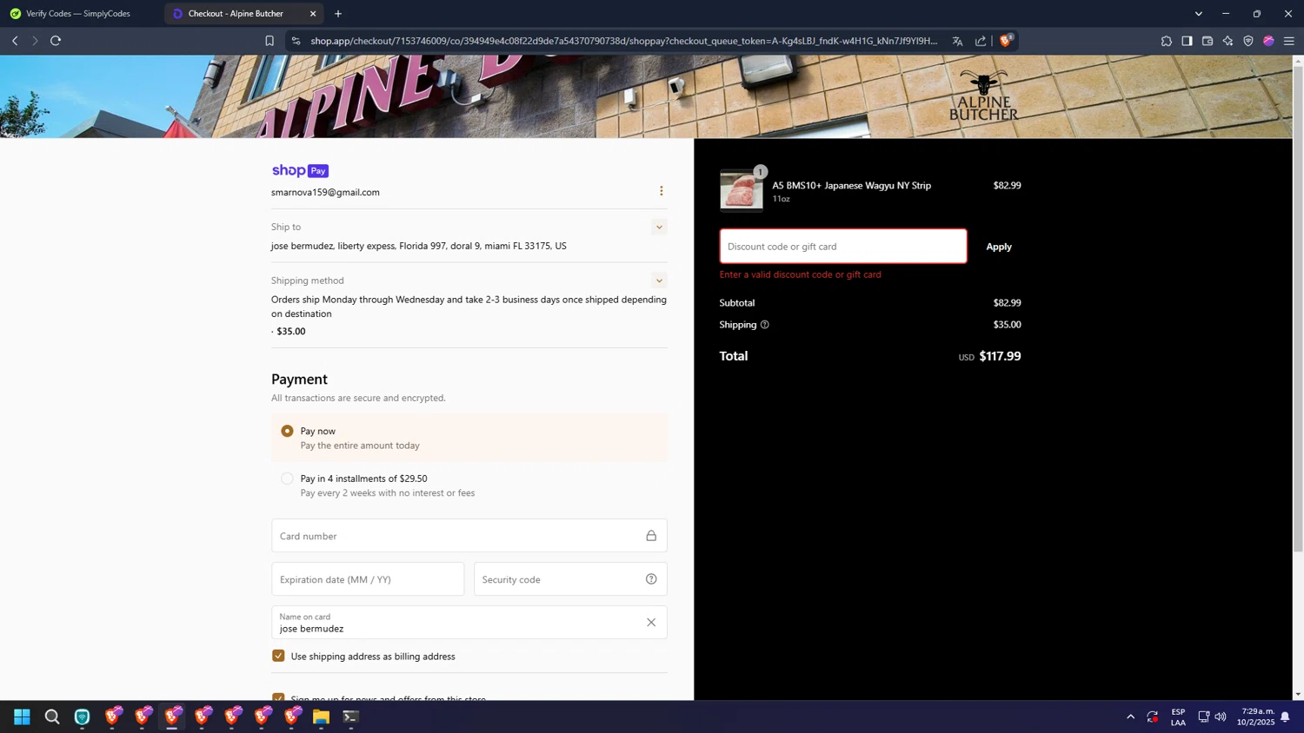
Task: Open volume control in system tray
Action: click(x=1221, y=716)
